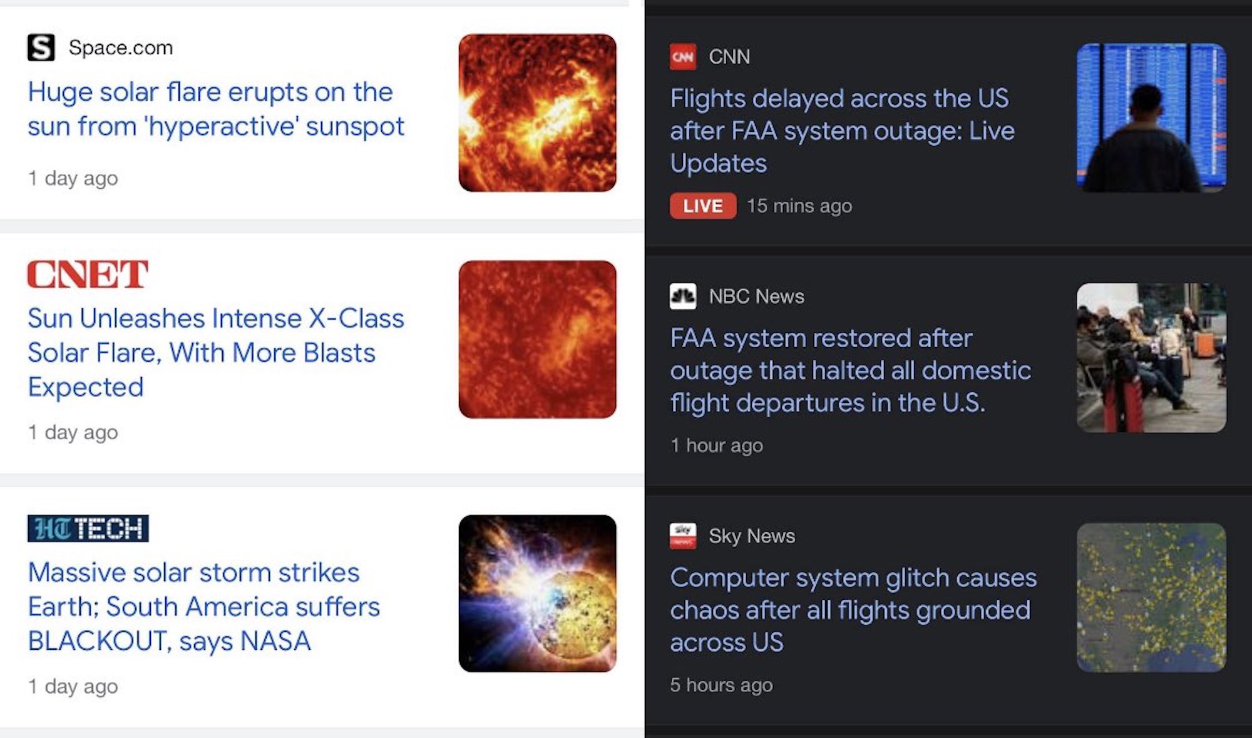Viewport: 1252px width, 738px height.
Task: Click the CNET logo
Action: (88, 275)
